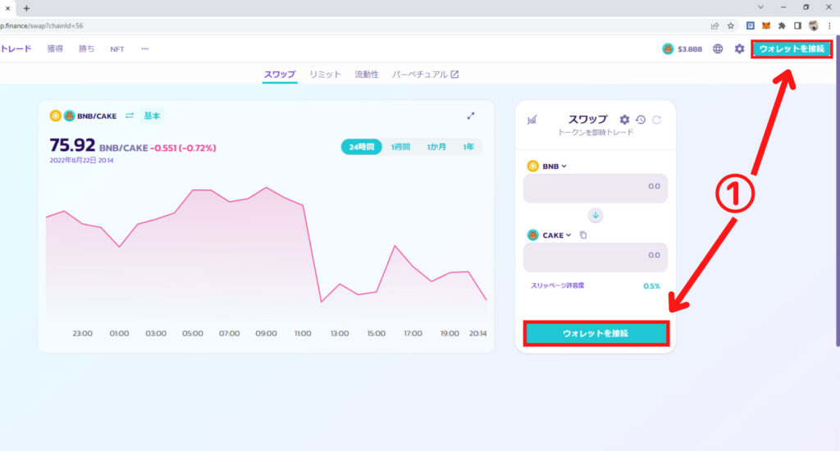Click the トークンを即時トレード subtitle

(x=596, y=132)
